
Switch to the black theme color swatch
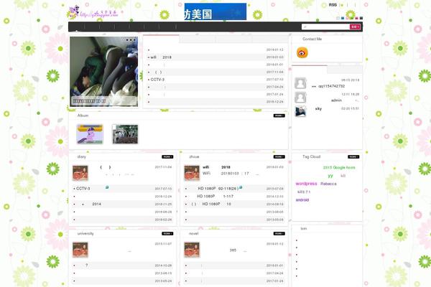tap(361, 19)
